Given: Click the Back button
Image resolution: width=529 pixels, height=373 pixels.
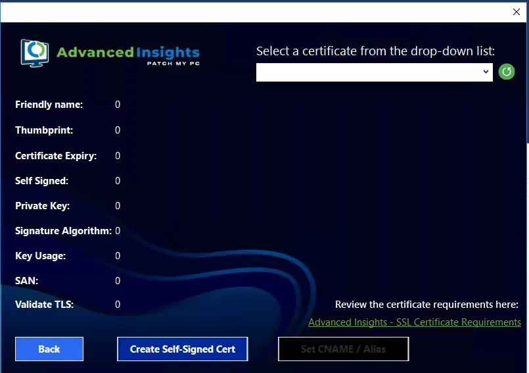Looking at the screenshot, I should coord(49,349).
